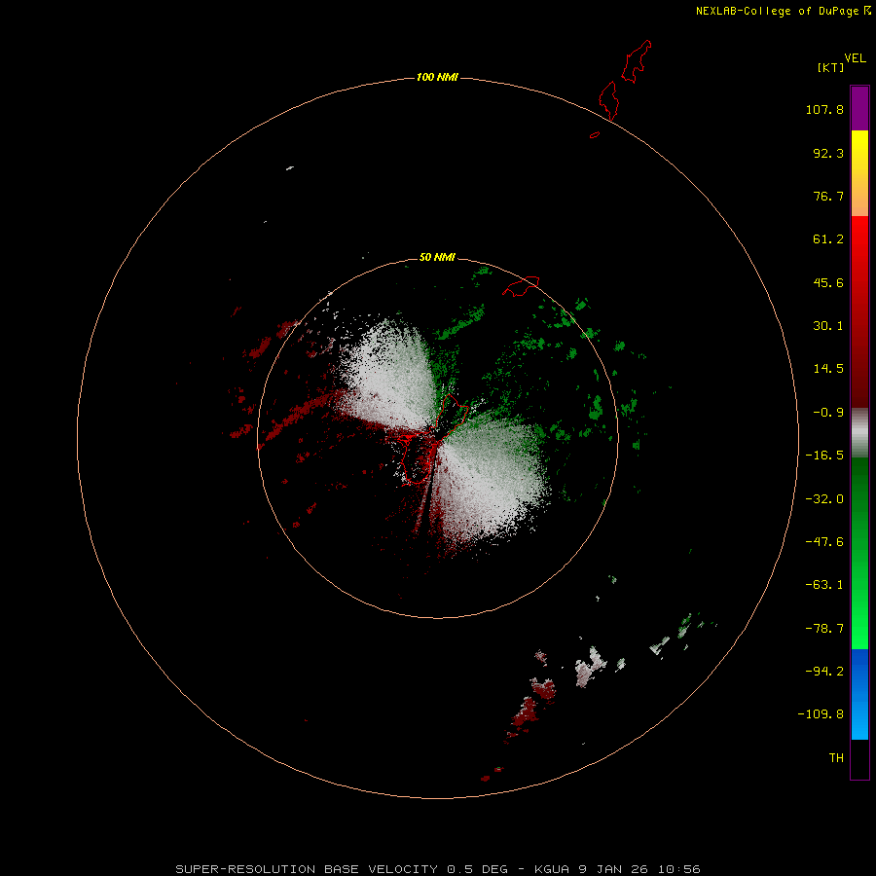This screenshot has width=876, height=876.
Task: Click the -63.1 legend value
Action: [824, 585]
